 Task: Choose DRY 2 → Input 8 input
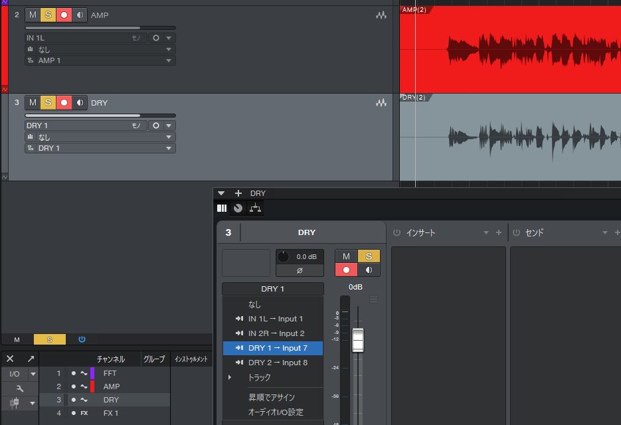tap(277, 363)
